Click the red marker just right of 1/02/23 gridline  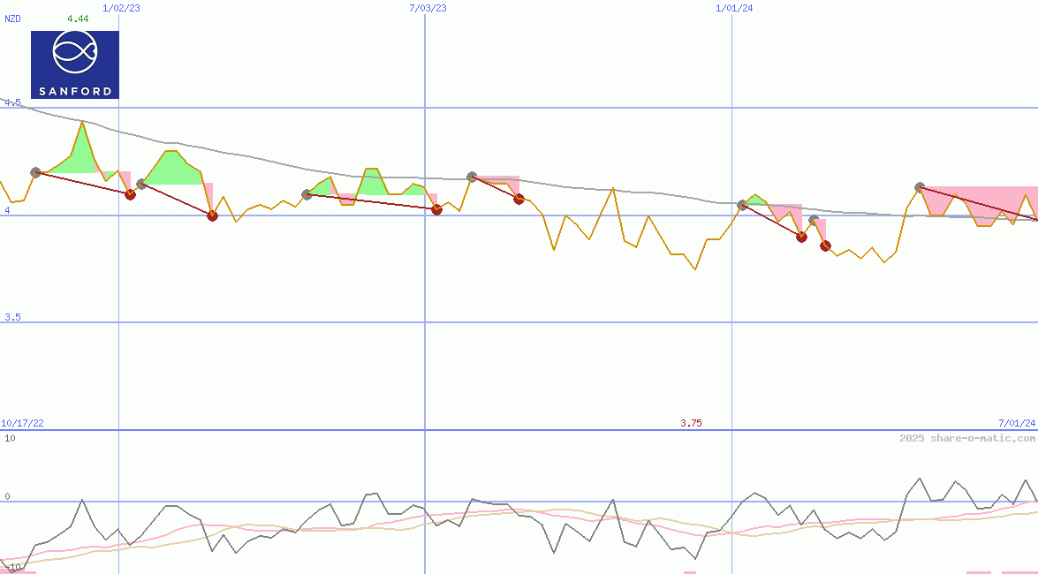131,194
